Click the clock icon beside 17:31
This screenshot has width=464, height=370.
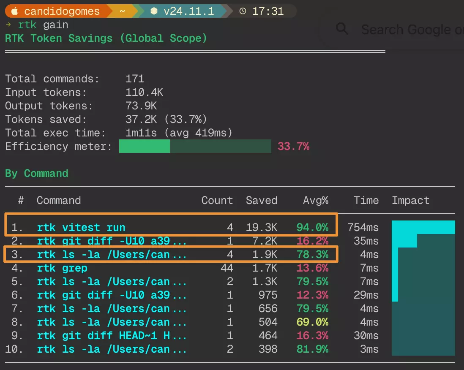tap(243, 11)
